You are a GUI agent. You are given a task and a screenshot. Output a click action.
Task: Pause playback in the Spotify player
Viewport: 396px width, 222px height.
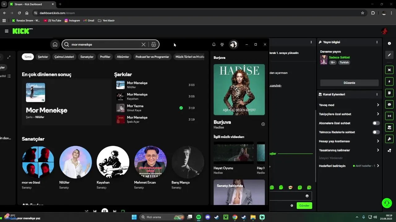(x=105, y=211)
